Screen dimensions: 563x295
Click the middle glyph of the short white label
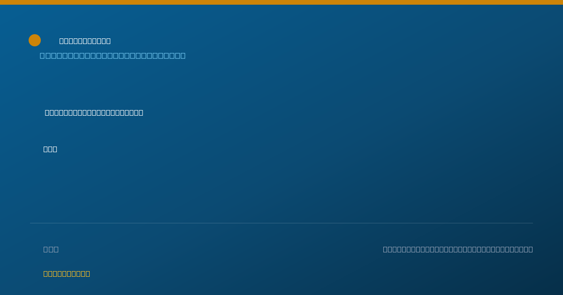click(x=50, y=149)
